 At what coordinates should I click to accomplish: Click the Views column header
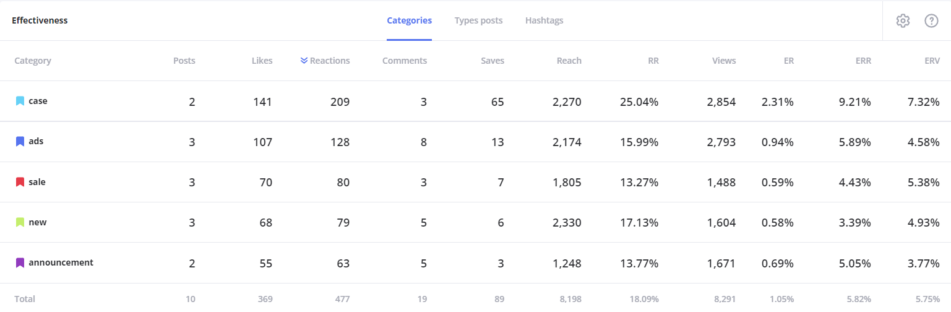(x=723, y=61)
